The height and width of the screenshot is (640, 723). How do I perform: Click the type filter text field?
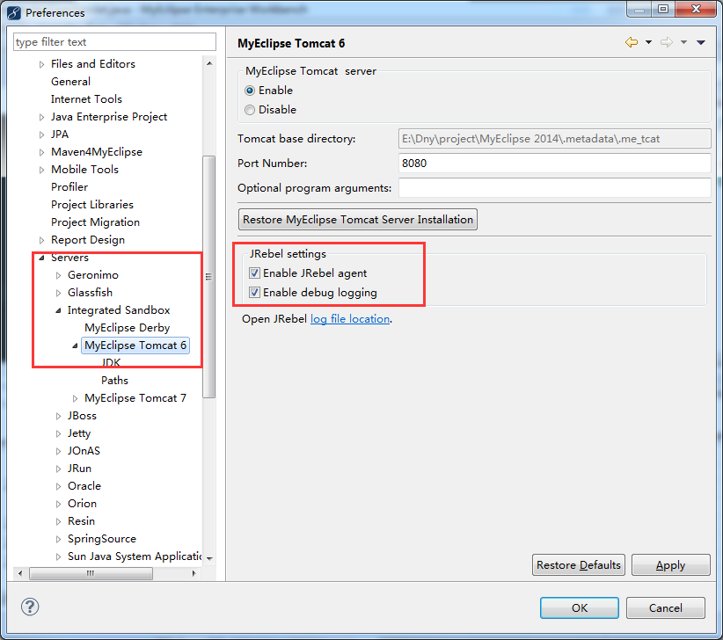[115, 42]
